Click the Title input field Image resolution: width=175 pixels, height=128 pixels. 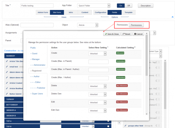coord(37,5)
